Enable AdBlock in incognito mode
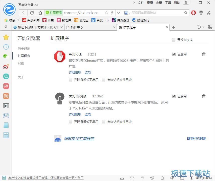Image resolution: width=215 pixels, height=181 pixels. 70,80
